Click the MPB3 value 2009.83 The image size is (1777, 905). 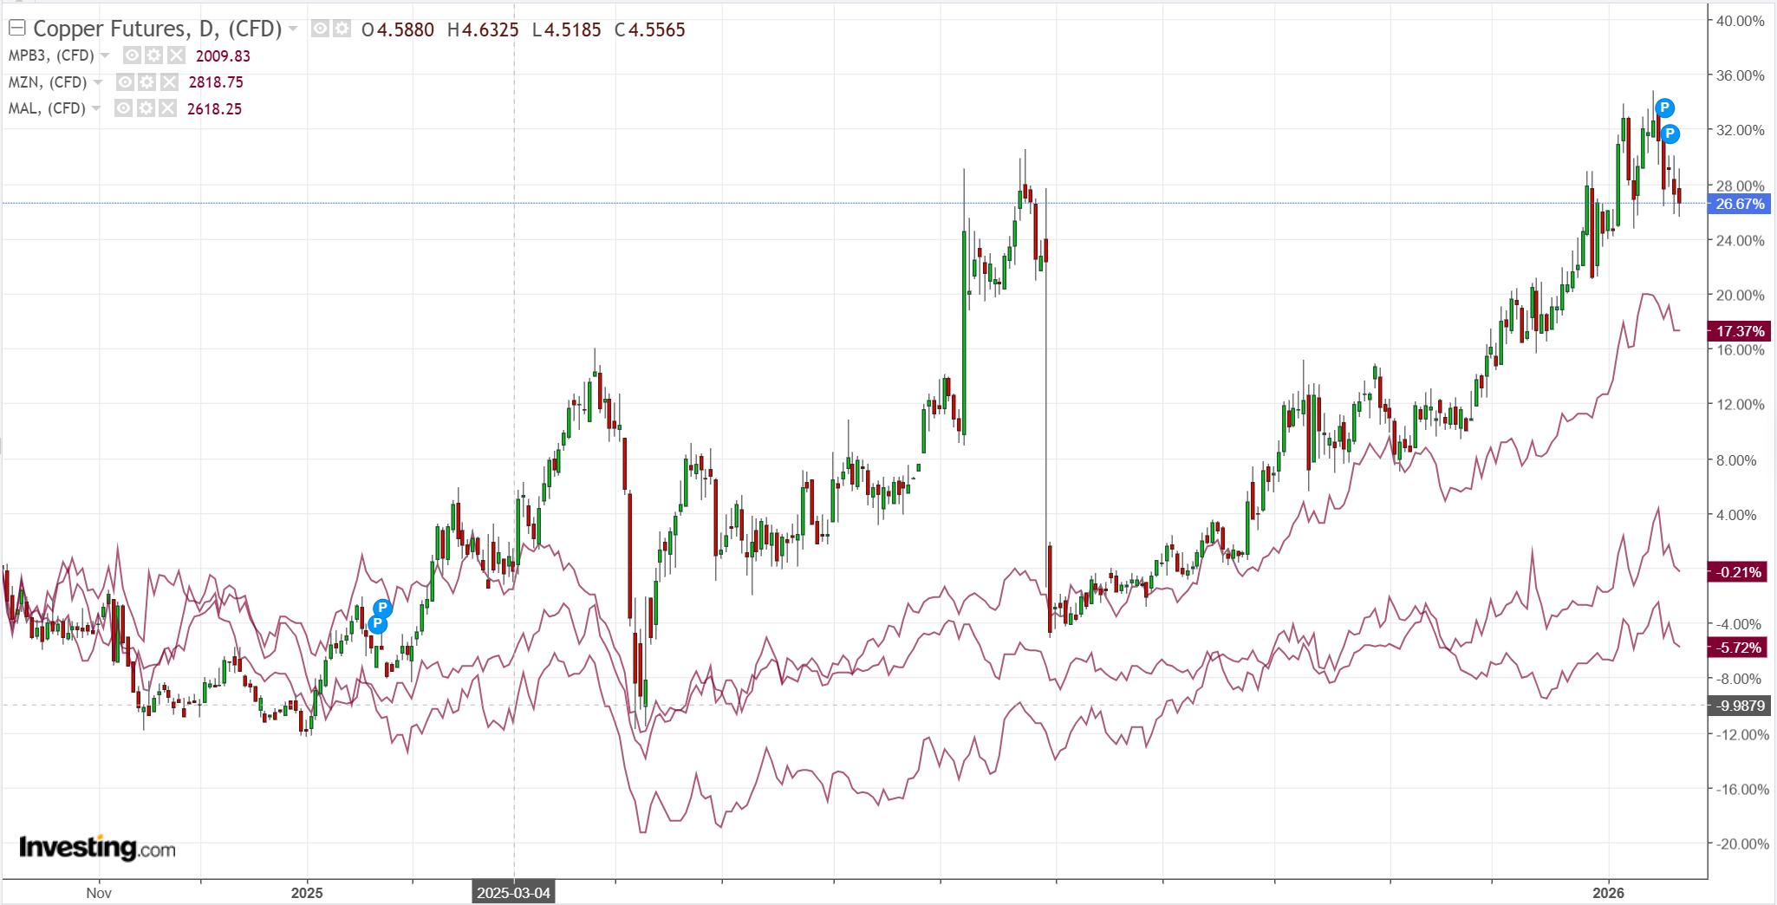(223, 56)
